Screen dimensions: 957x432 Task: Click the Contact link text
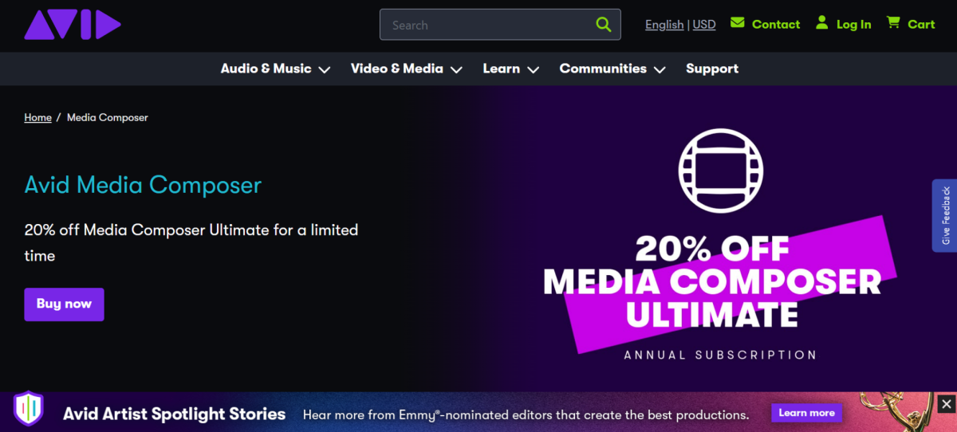point(776,25)
